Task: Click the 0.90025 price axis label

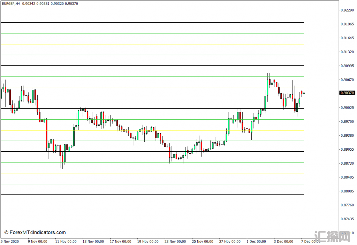Action: [347, 108]
